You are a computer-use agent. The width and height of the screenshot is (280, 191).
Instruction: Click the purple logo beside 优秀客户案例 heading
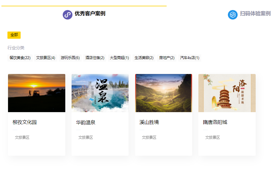67,14
